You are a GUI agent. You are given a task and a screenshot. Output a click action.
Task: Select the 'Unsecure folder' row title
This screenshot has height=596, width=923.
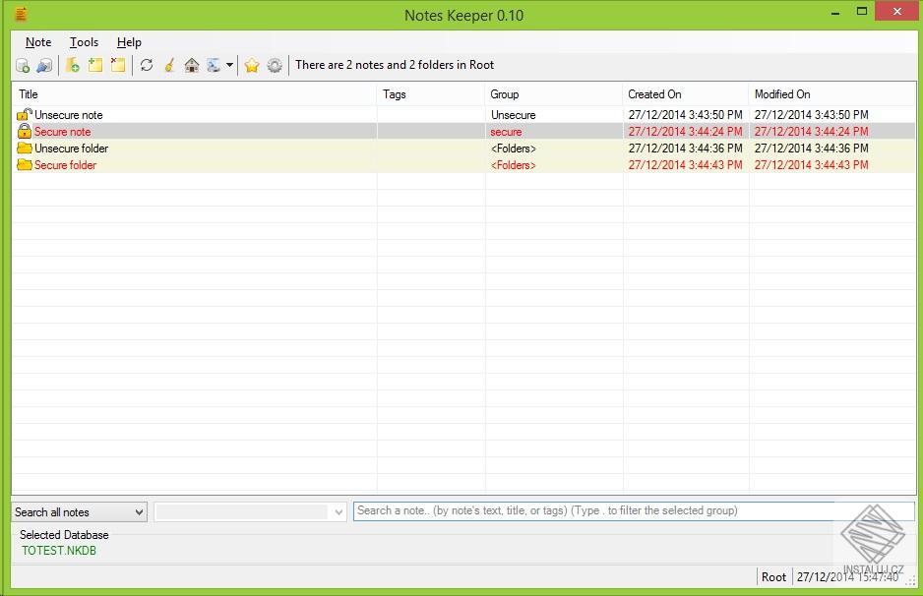coord(71,149)
